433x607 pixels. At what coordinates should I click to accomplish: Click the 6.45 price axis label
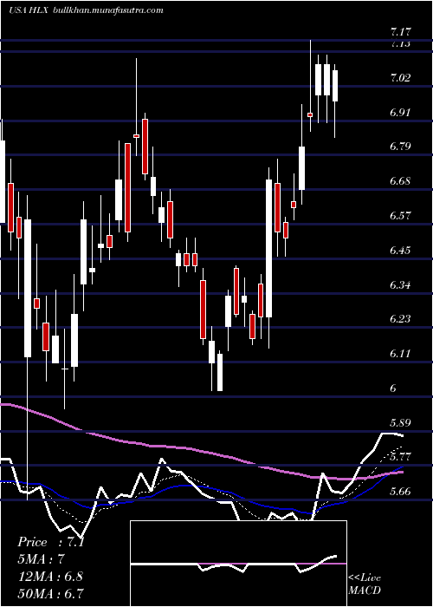[x=401, y=250]
